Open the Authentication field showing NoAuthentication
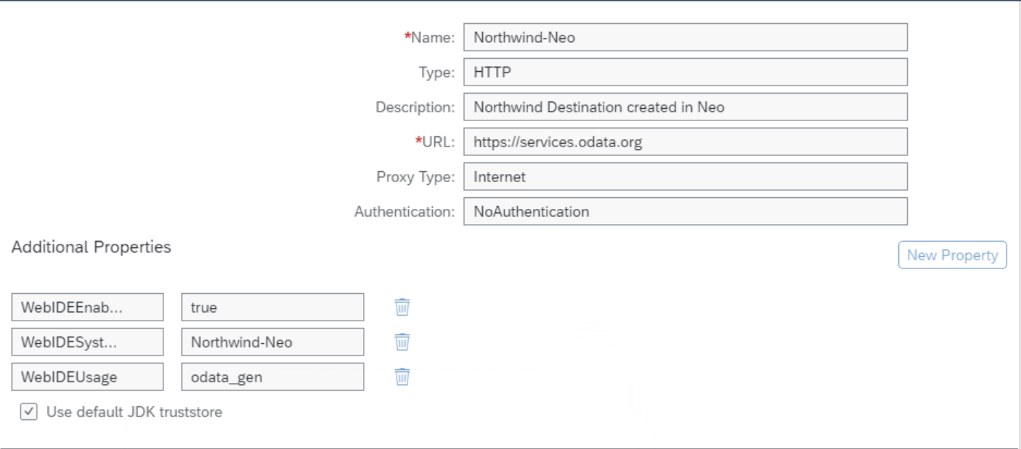This screenshot has width=1021, height=449. (686, 212)
